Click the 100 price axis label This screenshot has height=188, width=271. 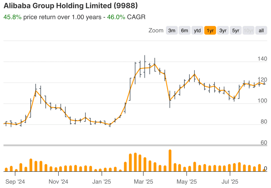[x=262, y=101]
